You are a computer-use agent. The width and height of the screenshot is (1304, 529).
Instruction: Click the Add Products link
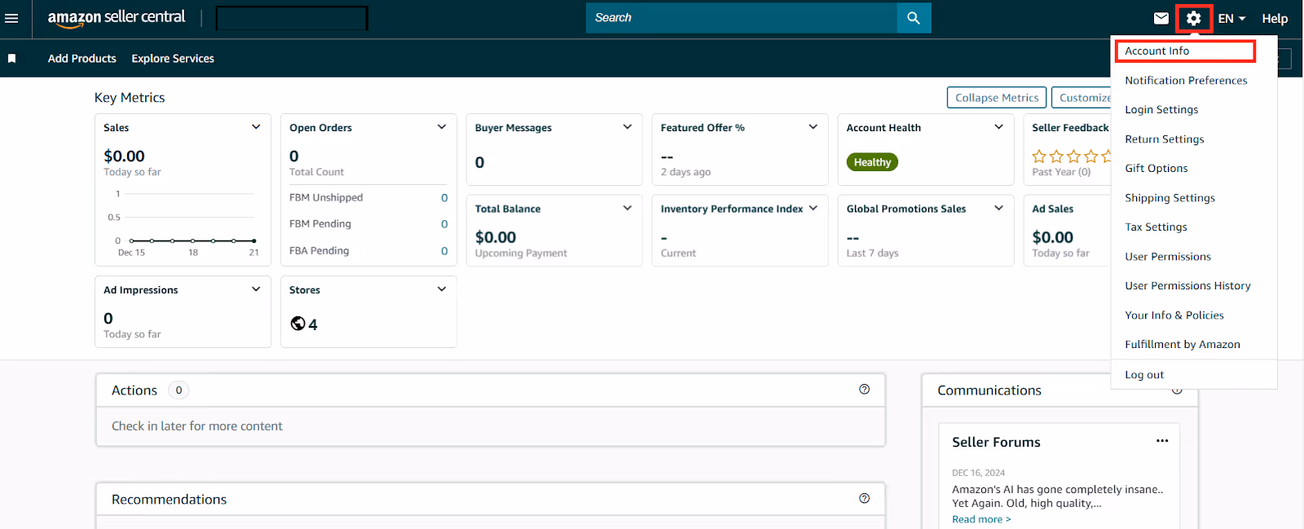[x=81, y=59]
